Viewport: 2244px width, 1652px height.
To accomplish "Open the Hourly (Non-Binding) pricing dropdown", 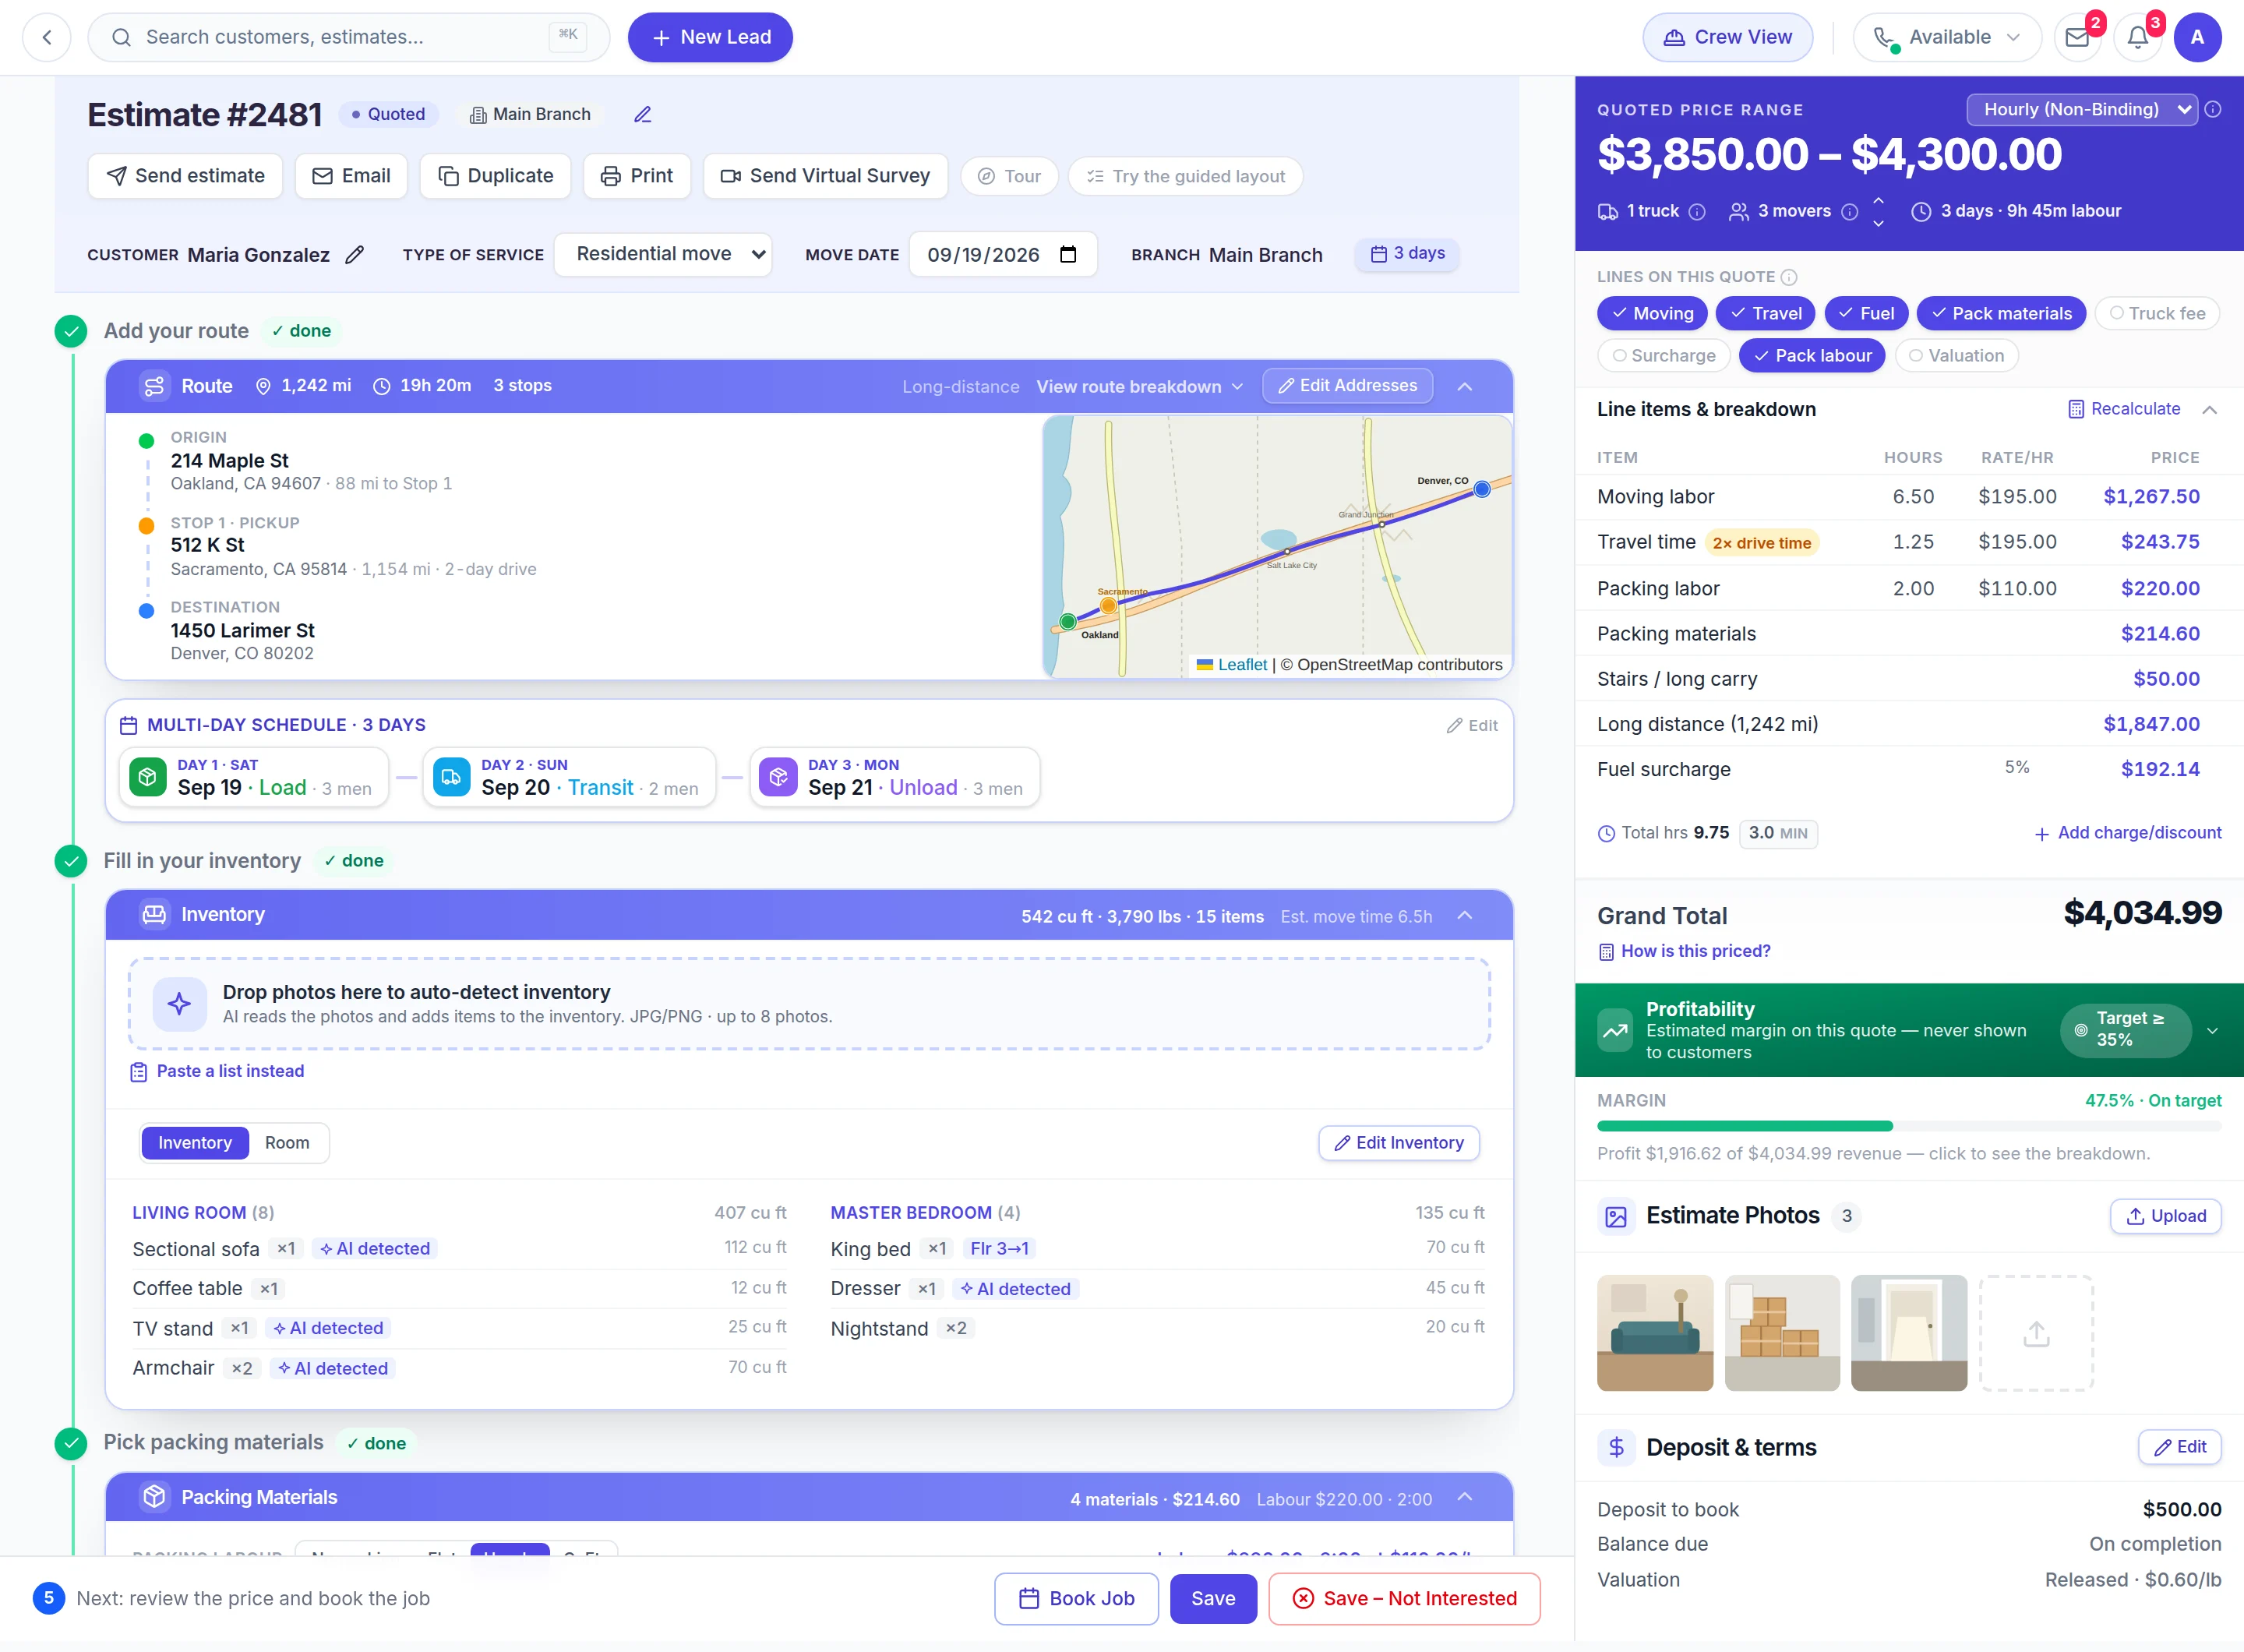I will coord(2081,109).
